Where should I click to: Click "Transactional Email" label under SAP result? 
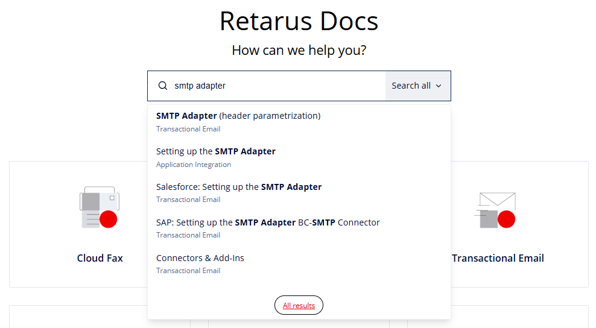188,235
